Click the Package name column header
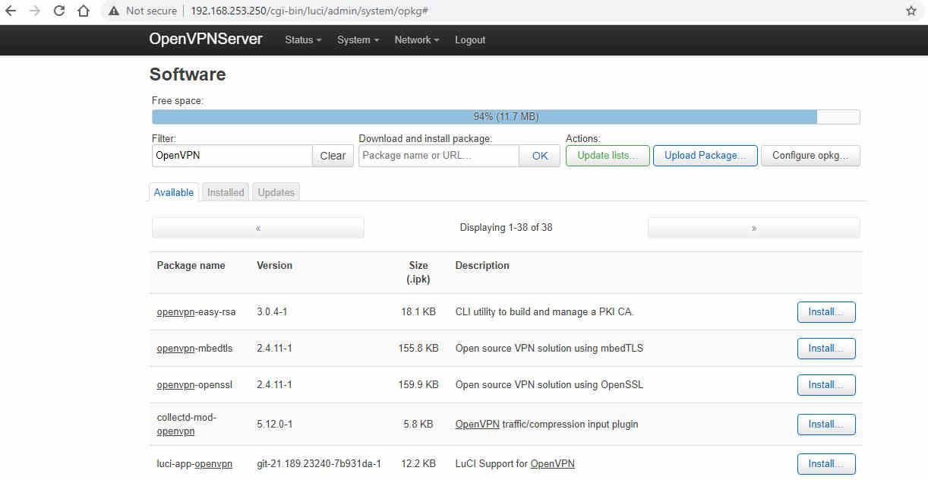The height and width of the screenshot is (480, 928). [191, 266]
